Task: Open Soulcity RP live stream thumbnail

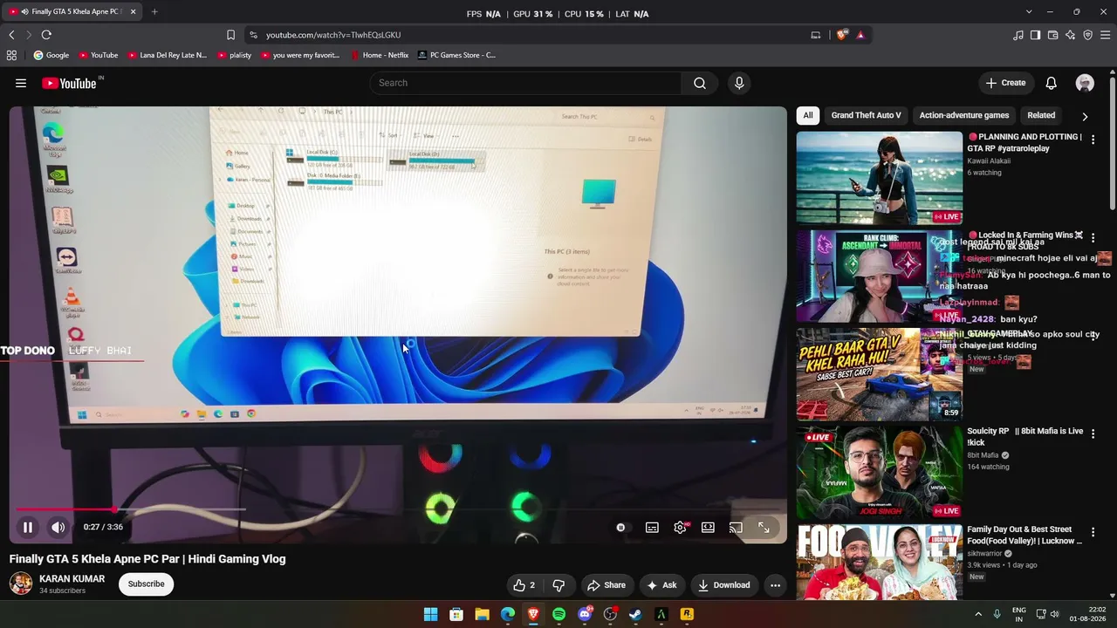Action: pos(880,472)
